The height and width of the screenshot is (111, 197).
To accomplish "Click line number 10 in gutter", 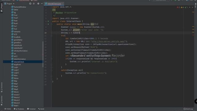I will 45,33.
